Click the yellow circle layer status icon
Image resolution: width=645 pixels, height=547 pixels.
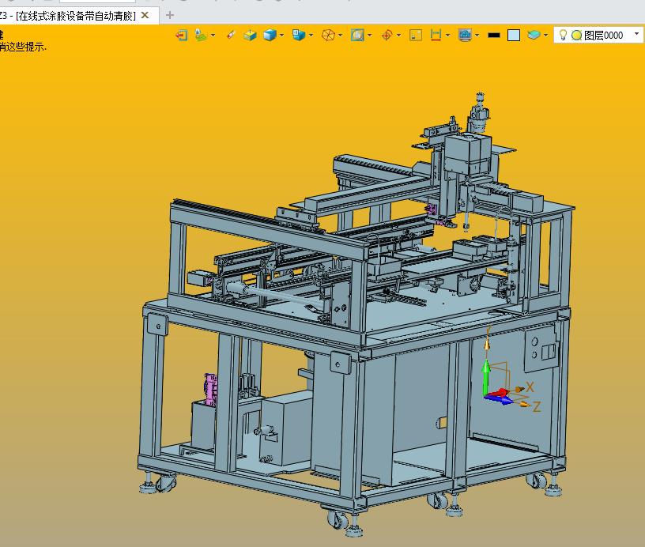tap(577, 36)
